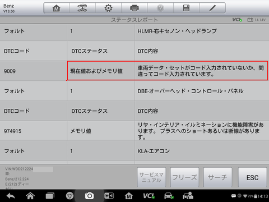Open the MaxiSys home icon in top toolbar

[56, 8]
